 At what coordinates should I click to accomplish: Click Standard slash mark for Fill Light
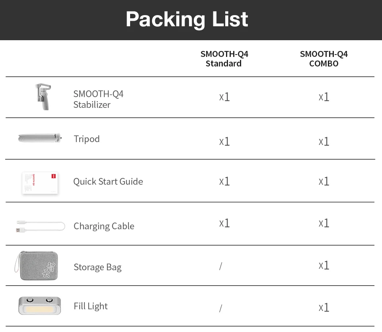click(220, 308)
